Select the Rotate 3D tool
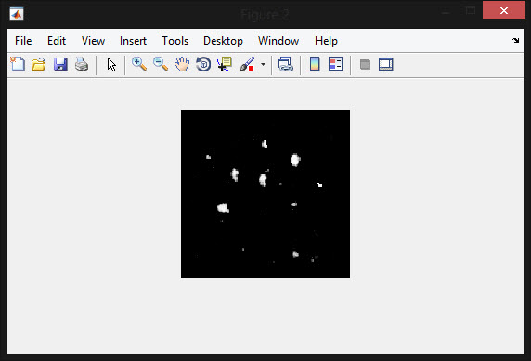531x361 pixels. 203,64
